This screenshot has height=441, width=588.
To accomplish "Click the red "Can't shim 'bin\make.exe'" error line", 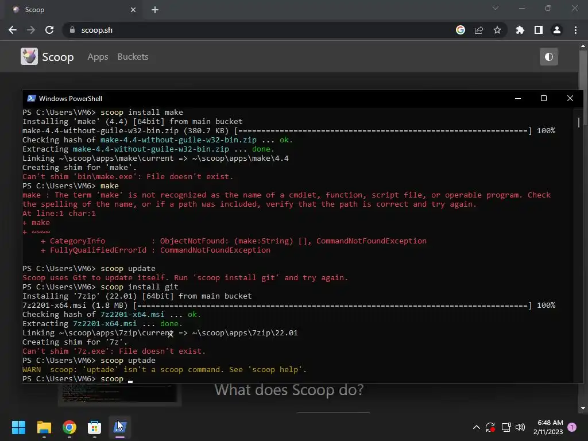I will point(128,177).
